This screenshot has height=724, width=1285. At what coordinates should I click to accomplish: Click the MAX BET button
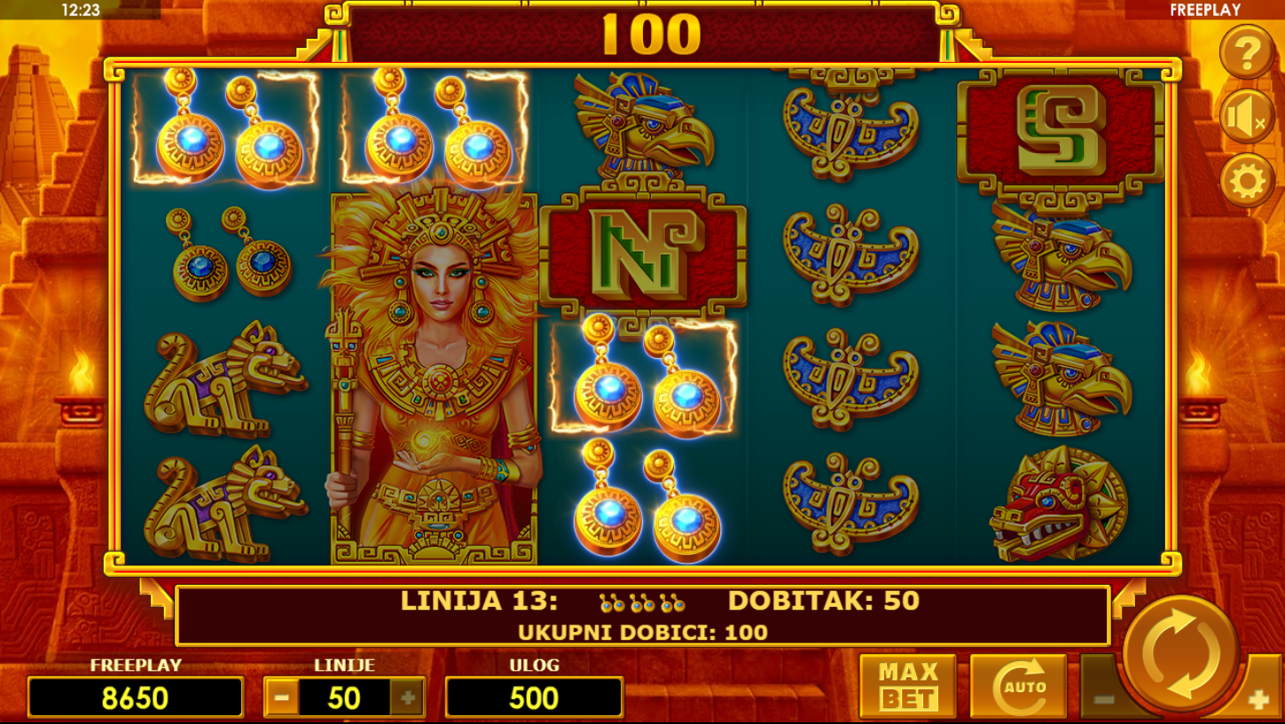[908, 686]
